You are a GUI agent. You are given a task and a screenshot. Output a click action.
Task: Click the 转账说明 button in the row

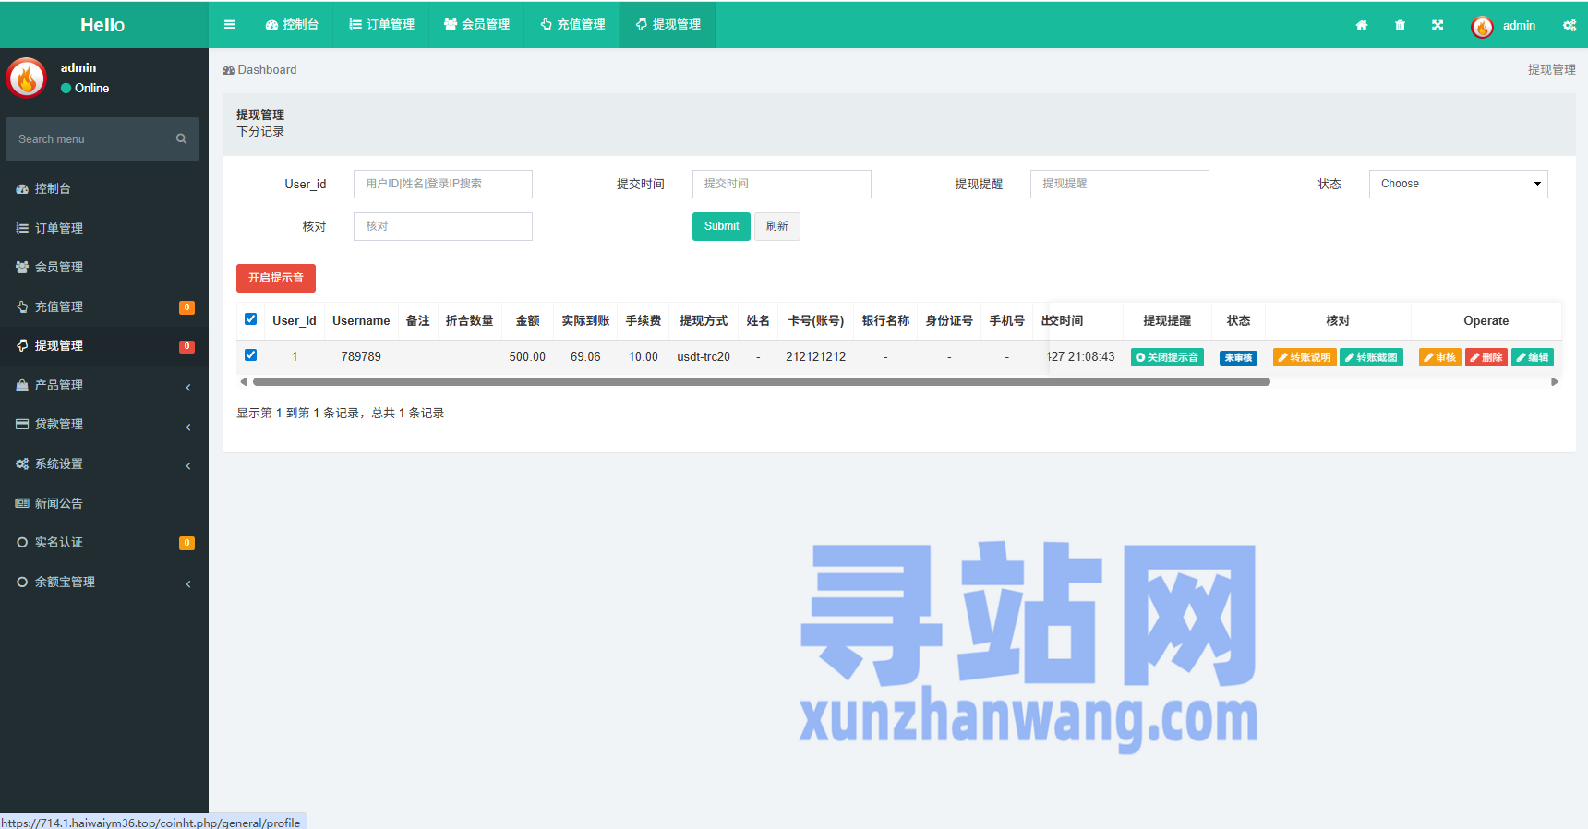(x=1305, y=357)
